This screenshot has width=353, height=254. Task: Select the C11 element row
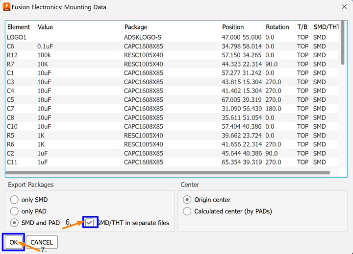(x=172, y=162)
